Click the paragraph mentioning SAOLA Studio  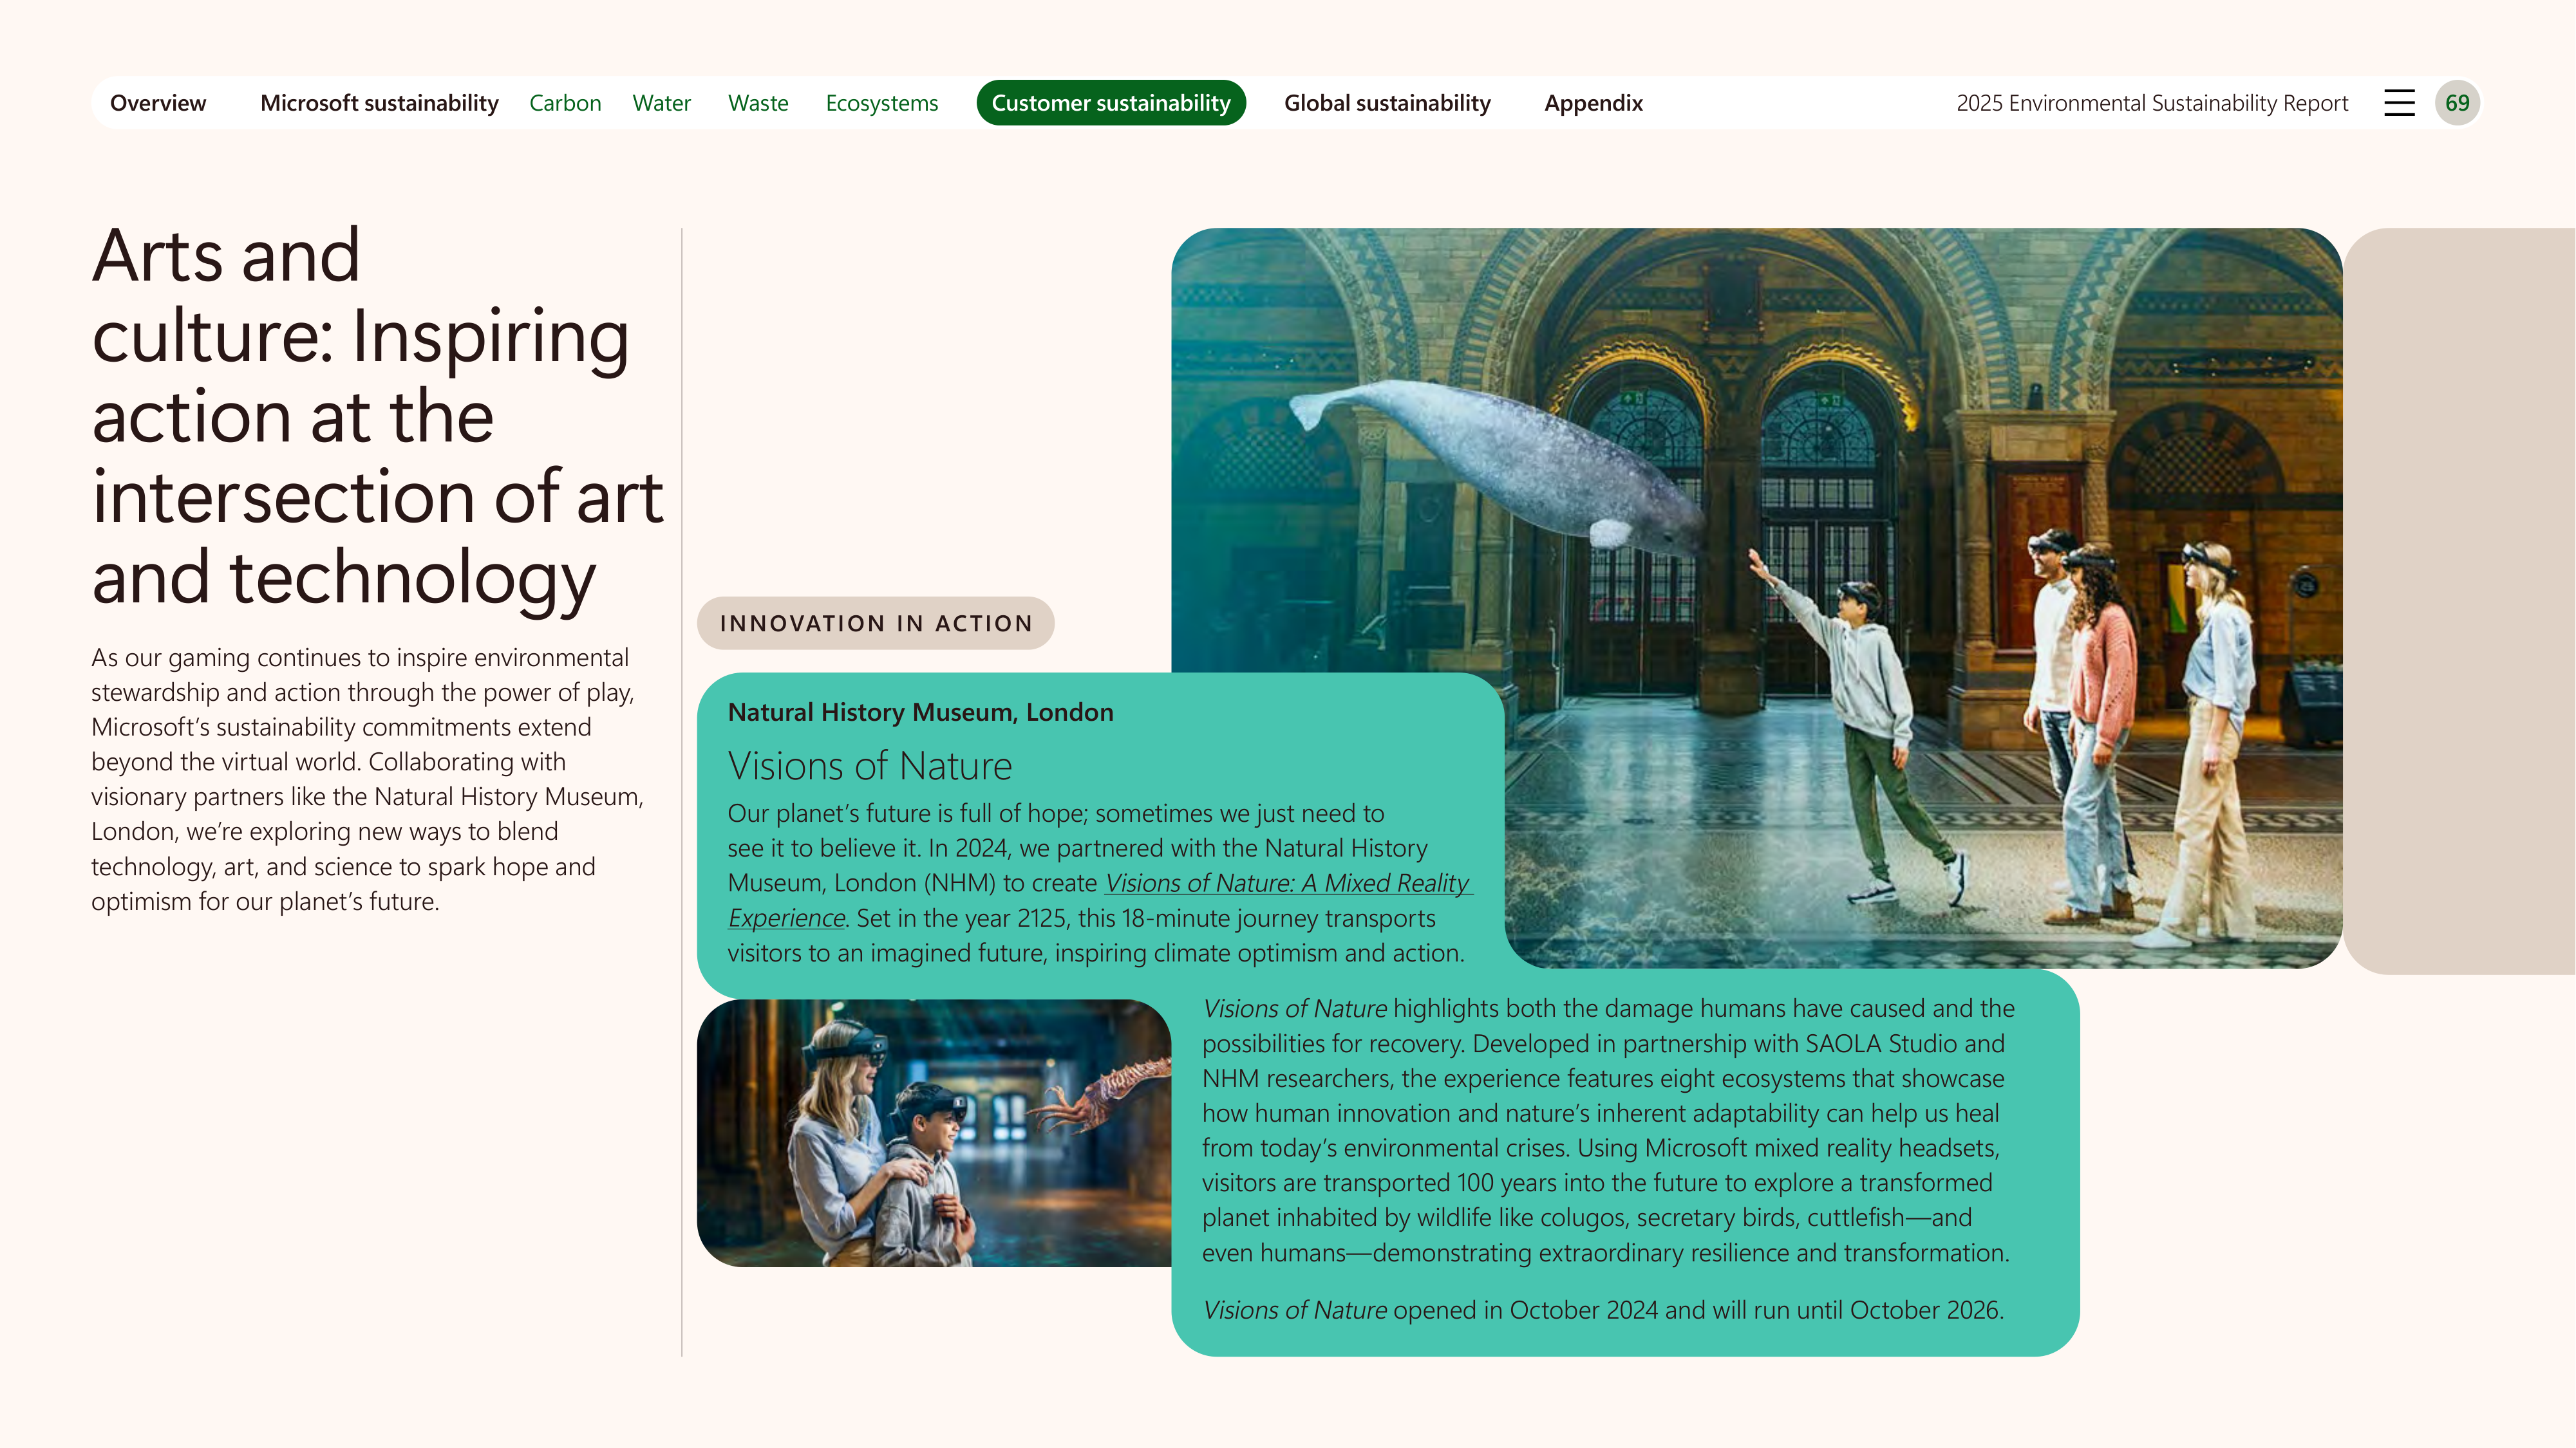(1608, 1130)
